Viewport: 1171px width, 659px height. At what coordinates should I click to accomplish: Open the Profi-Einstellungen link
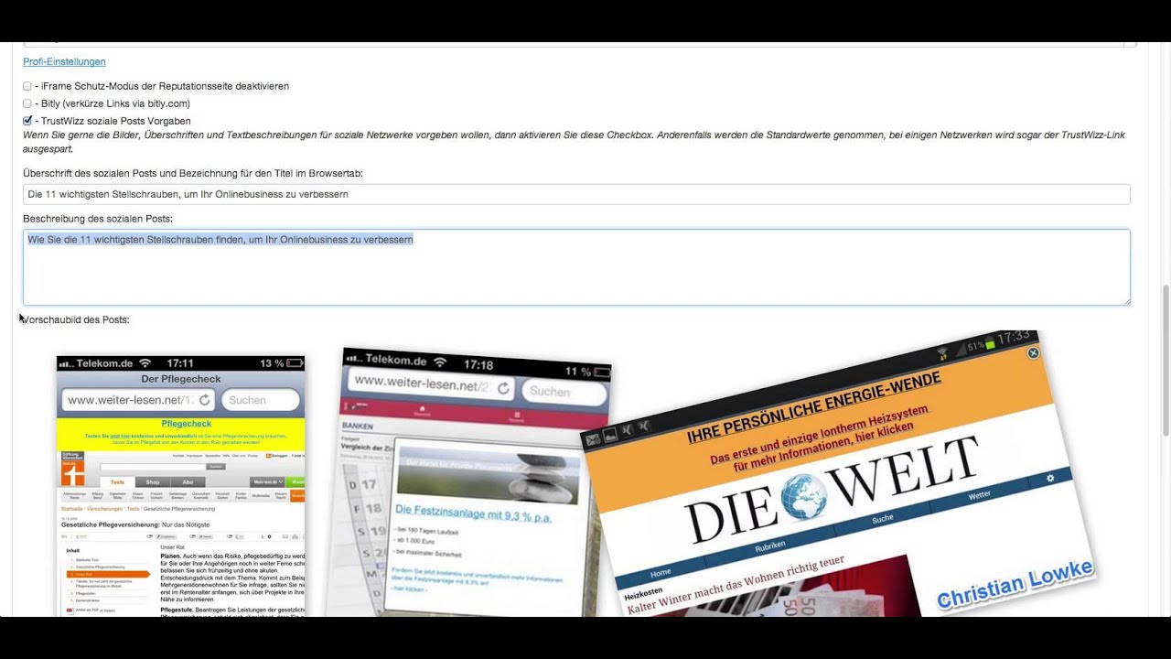point(64,61)
